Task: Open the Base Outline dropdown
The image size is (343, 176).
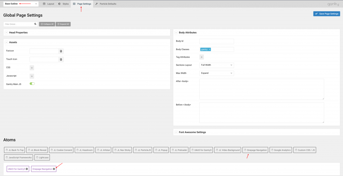Action: 21,4
